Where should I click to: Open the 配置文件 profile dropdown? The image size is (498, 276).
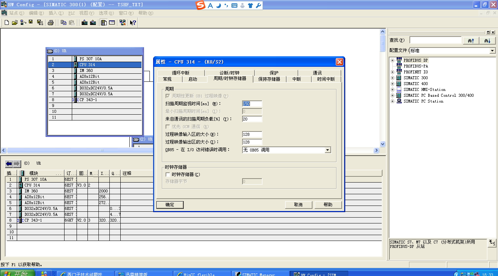point(493,51)
